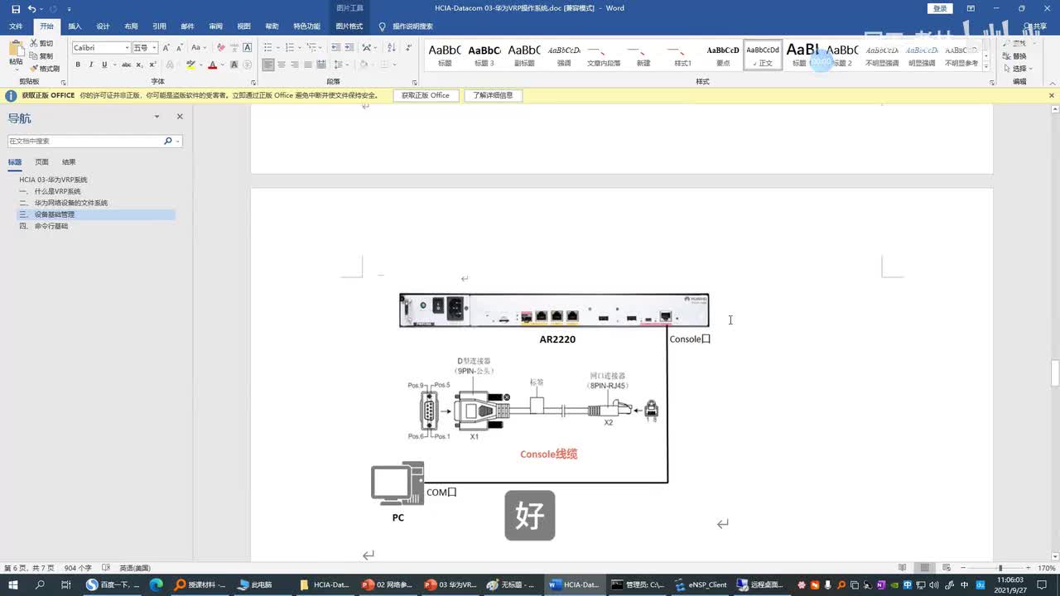Save the document with the floppy disk icon
Screen dimensions: 1060x596
[16, 8]
